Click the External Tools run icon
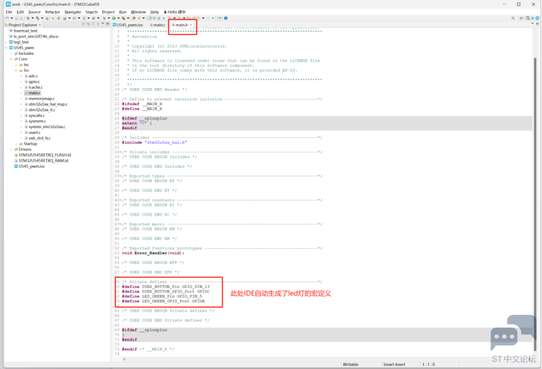This screenshot has height=369, width=542. (x=123, y=18)
